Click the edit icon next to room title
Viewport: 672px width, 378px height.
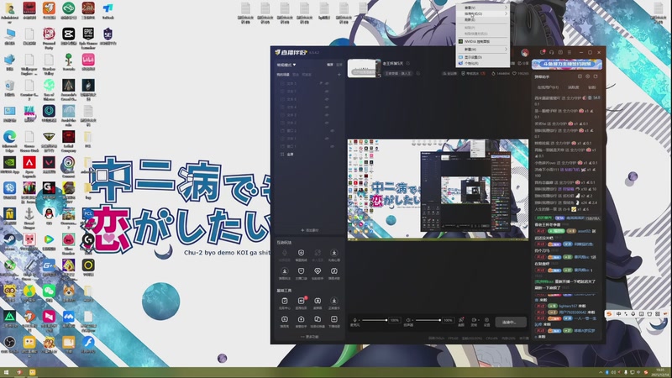408,64
